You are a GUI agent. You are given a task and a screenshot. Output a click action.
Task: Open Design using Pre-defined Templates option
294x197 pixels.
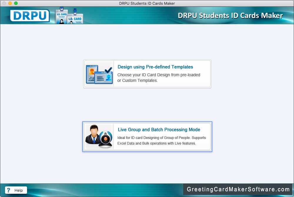point(147,74)
